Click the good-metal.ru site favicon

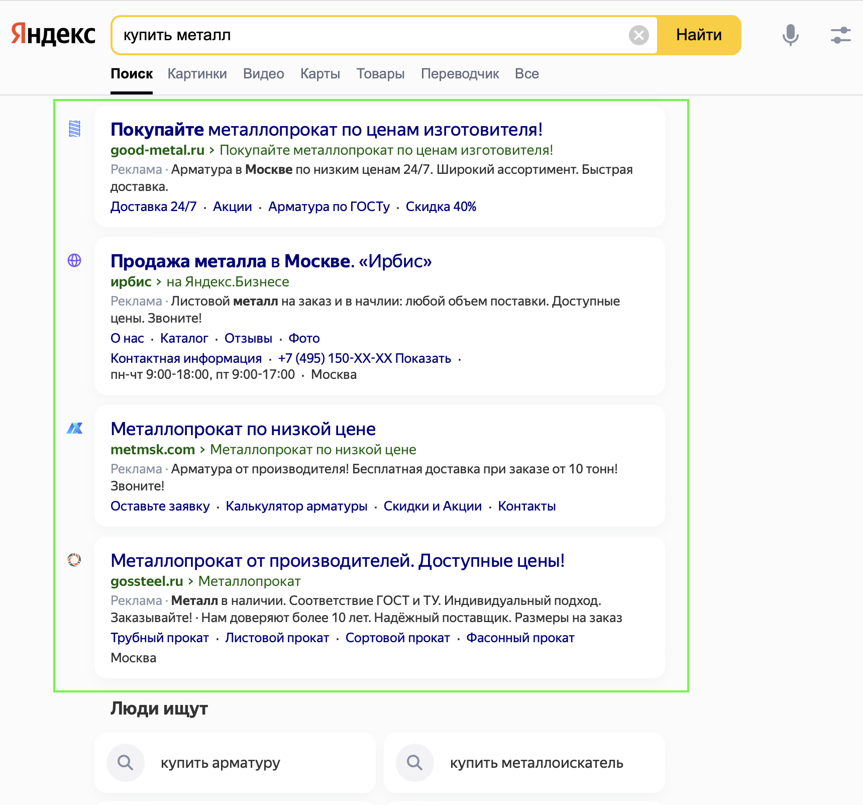(74, 130)
